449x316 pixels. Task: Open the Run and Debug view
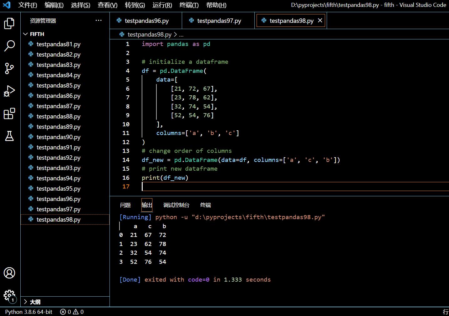tap(9, 91)
